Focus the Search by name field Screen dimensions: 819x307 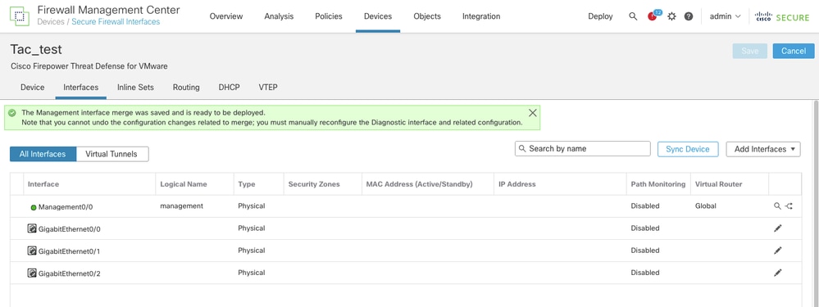coord(582,148)
